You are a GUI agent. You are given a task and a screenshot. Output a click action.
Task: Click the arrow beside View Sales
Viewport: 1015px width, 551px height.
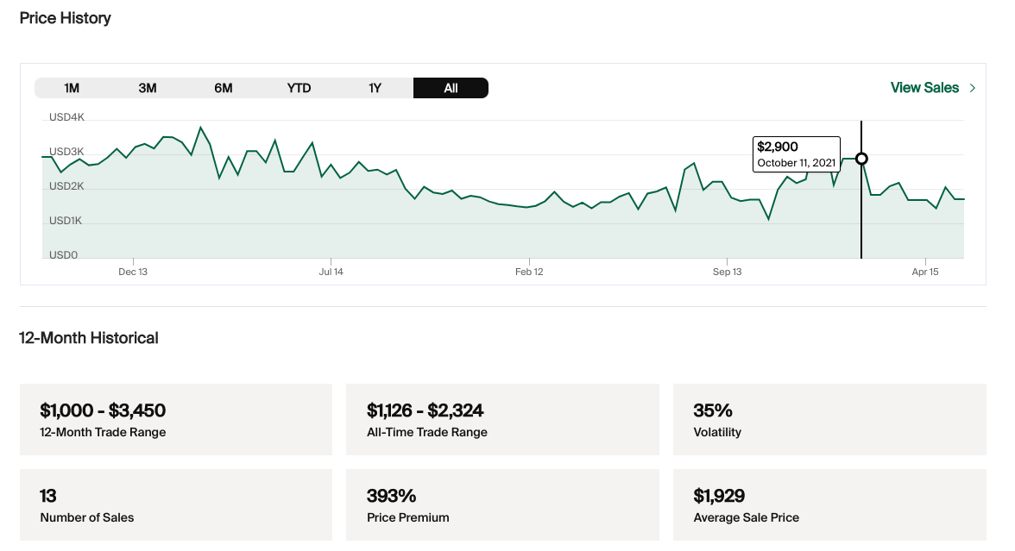pos(973,88)
